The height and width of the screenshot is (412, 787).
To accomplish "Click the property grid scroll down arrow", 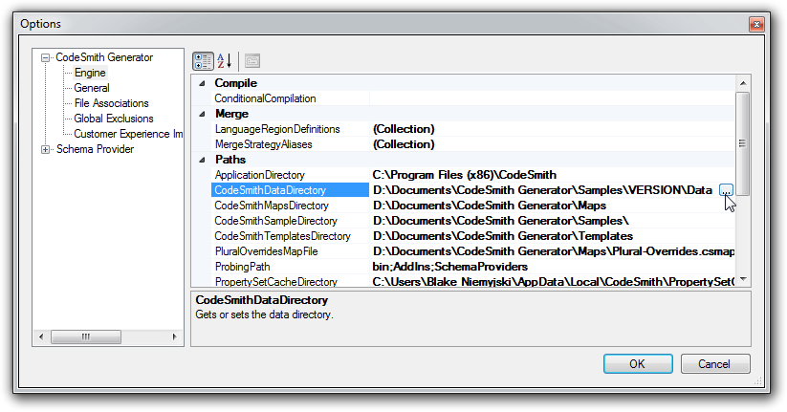I will (x=743, y=279).
